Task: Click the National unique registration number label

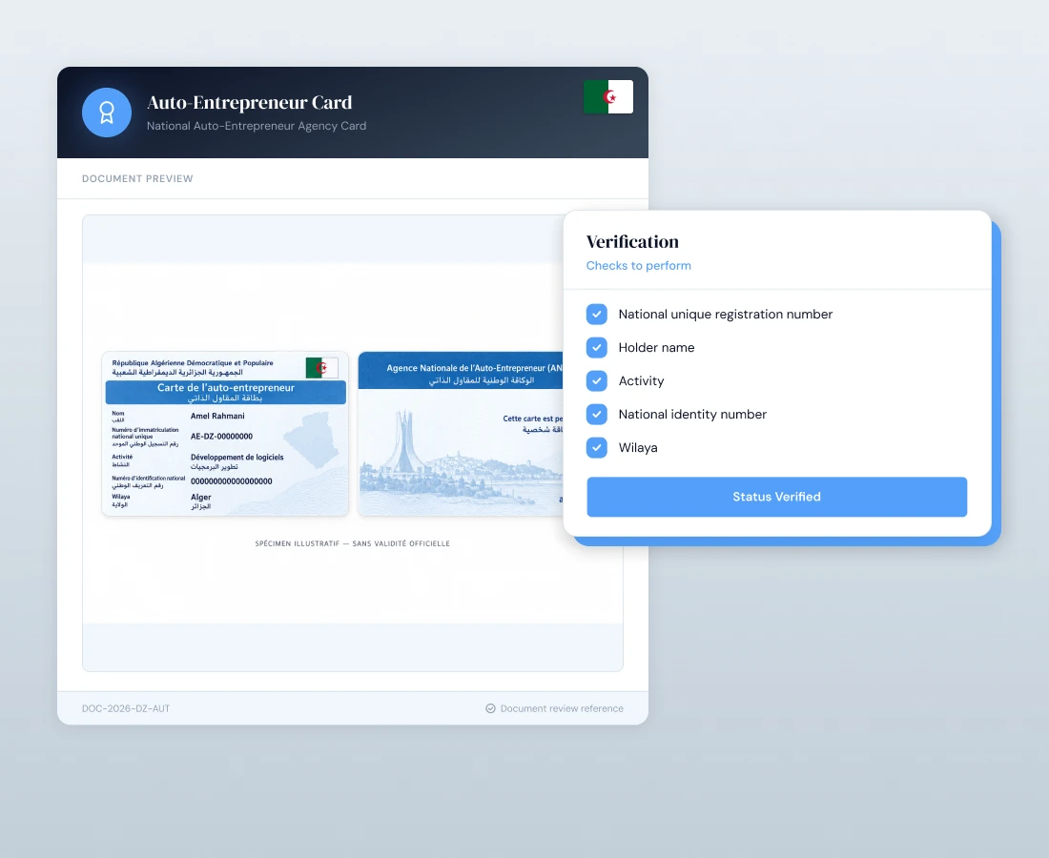Action: click(x=725, y=315)
